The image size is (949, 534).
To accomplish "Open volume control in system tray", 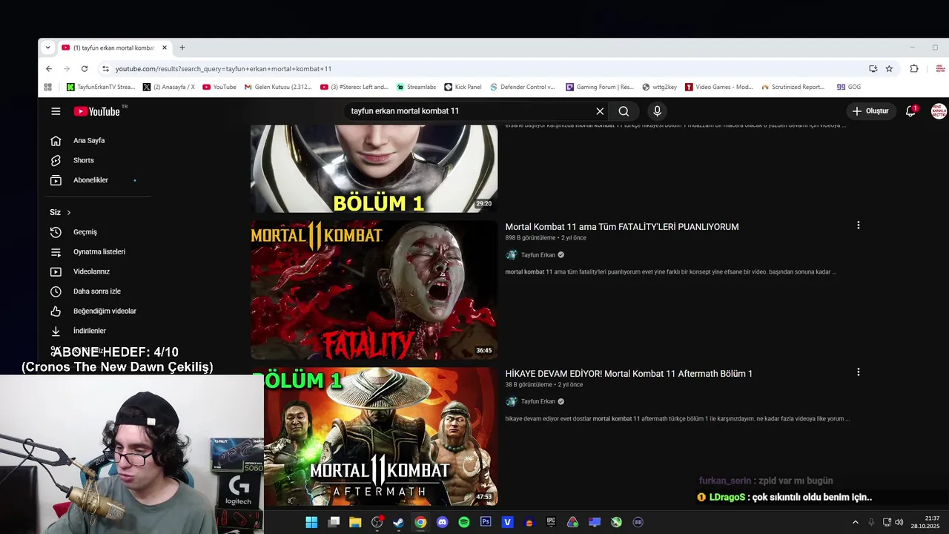I will click(899, 522).
